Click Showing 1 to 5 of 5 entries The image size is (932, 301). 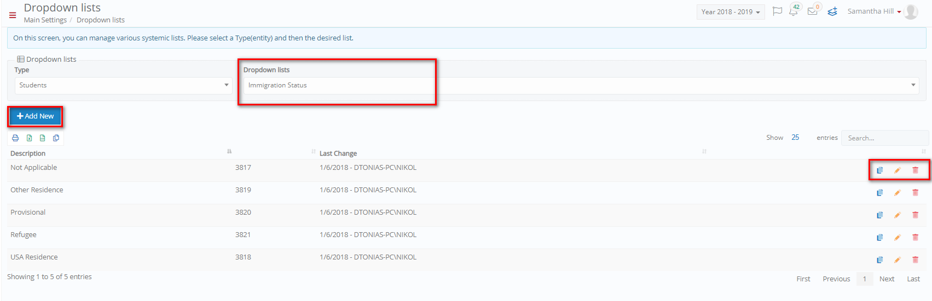(x=49, y=277)
